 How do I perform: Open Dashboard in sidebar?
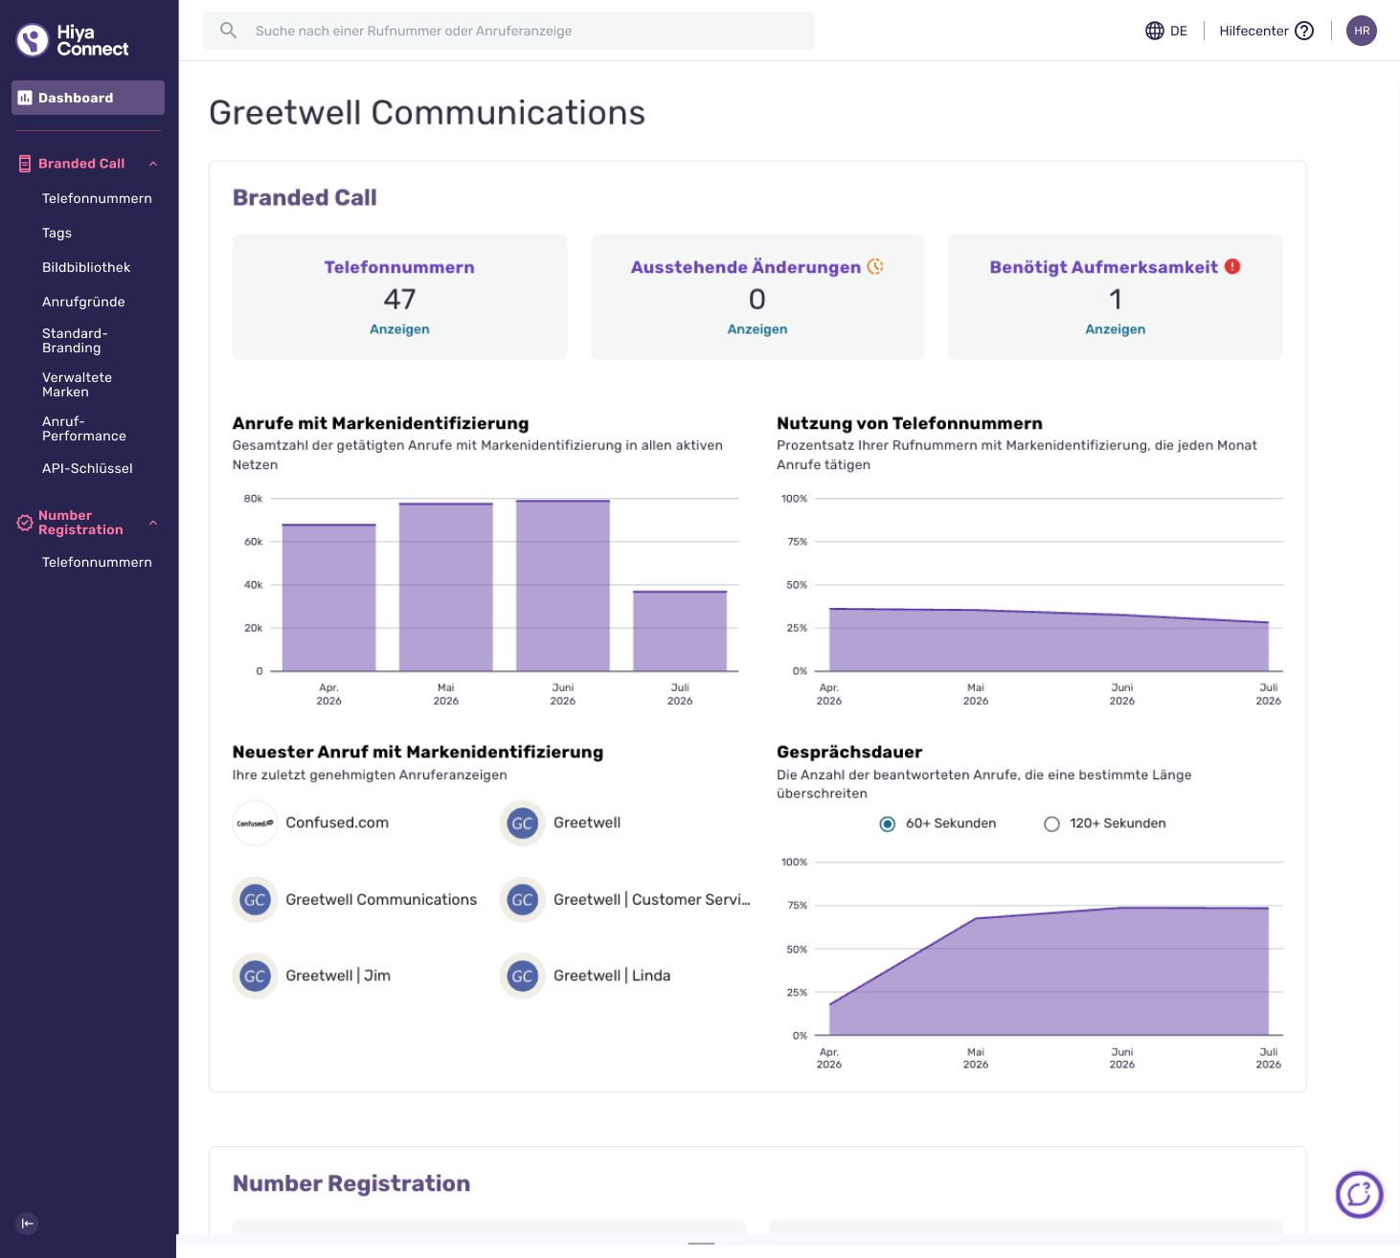click(88, 98)
